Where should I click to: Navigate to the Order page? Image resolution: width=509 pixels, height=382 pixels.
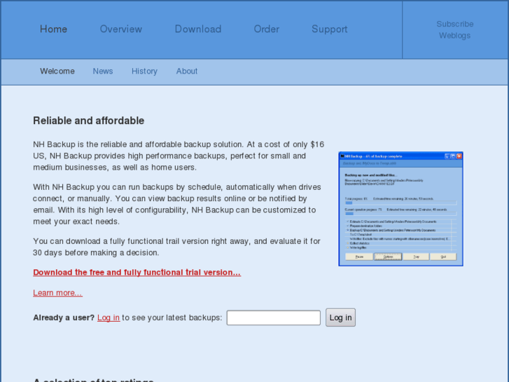pyautogui.click(x=267, y=29)
